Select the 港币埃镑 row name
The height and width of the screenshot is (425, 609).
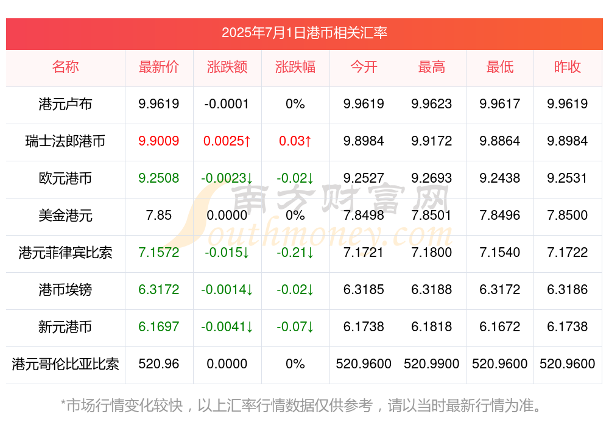coord(65,290)
